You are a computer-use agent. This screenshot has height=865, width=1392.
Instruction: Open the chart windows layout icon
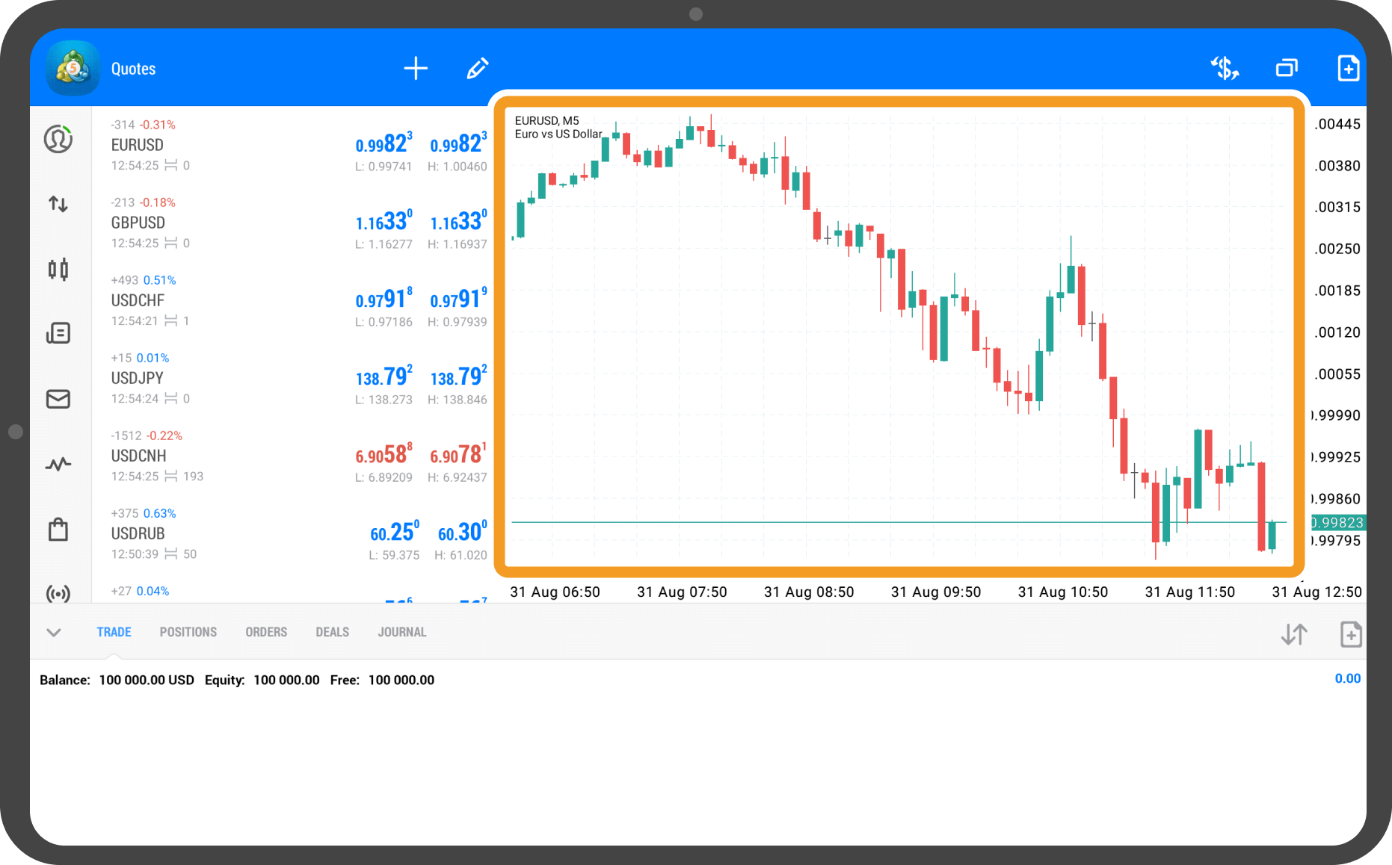[1287, 69]
